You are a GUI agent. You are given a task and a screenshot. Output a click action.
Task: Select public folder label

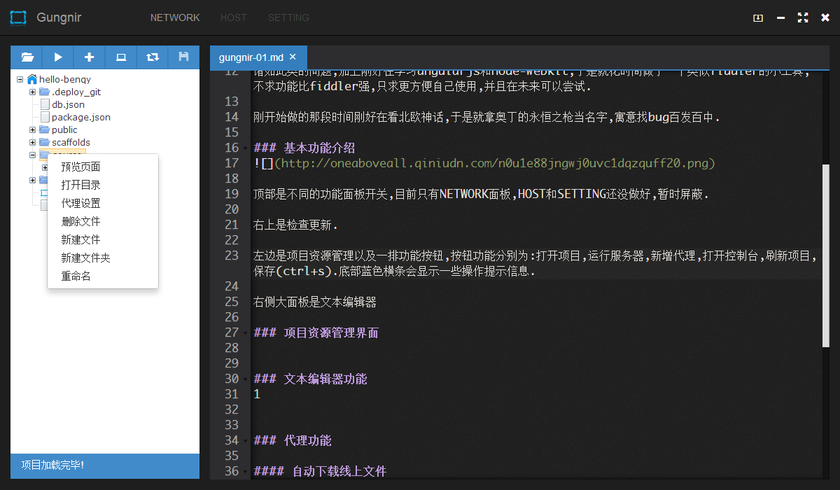point(64,129)
